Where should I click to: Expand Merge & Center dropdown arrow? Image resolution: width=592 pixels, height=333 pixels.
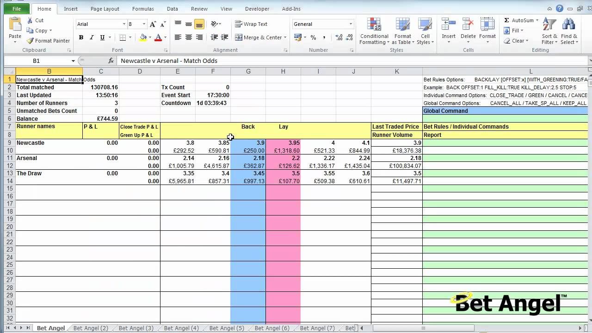285,37
